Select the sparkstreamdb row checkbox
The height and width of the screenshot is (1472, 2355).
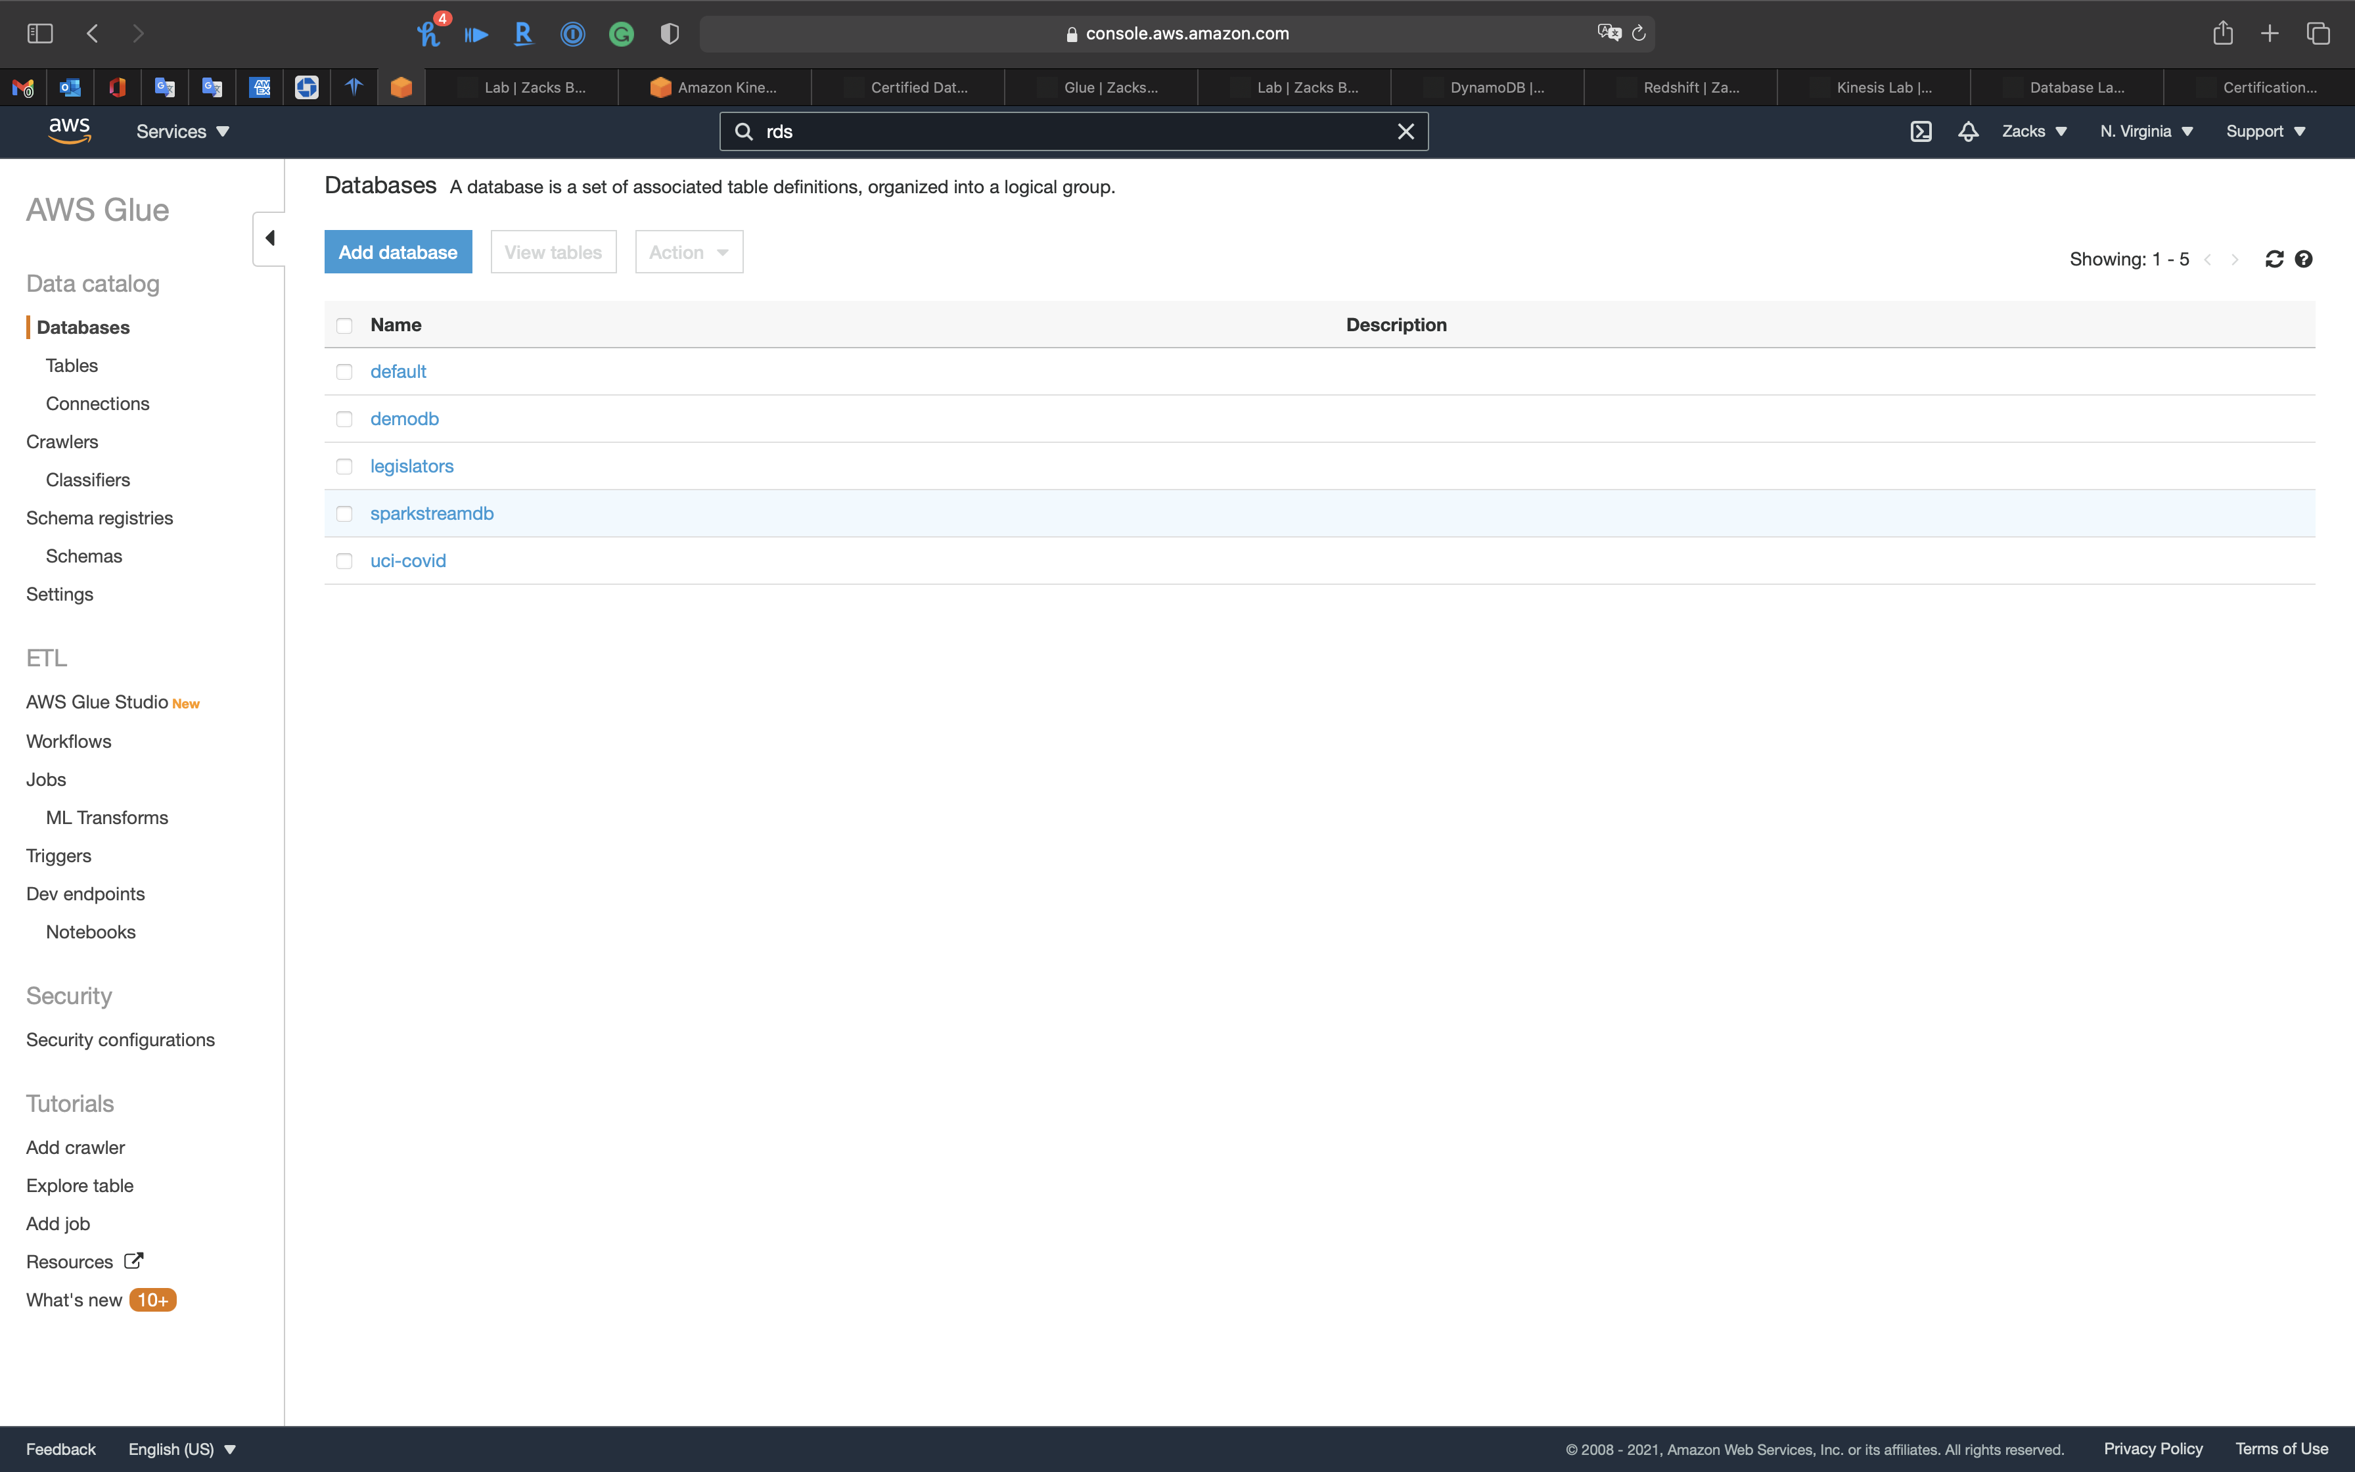point(344,514)
